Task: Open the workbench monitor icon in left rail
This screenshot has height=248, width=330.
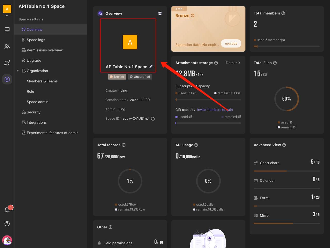Action: [7, 30]
